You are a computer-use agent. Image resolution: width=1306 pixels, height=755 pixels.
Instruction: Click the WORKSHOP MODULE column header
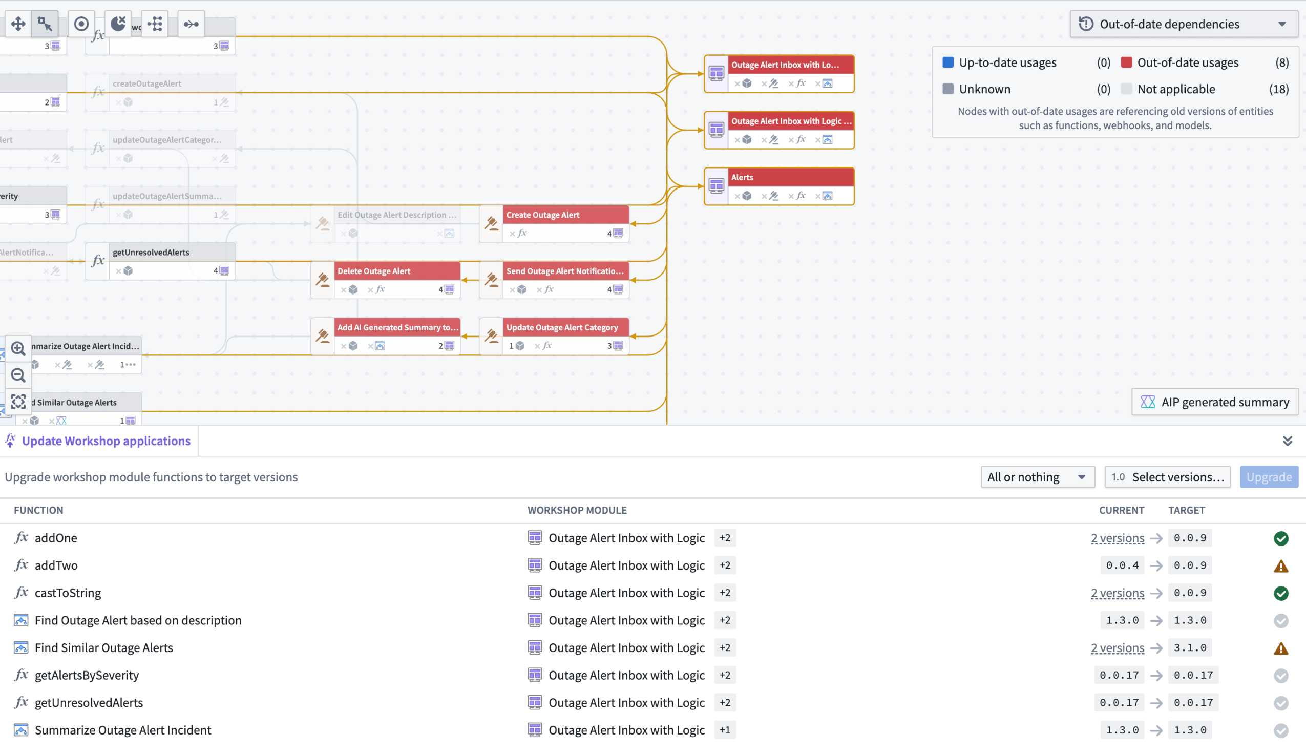coord(577,510)
